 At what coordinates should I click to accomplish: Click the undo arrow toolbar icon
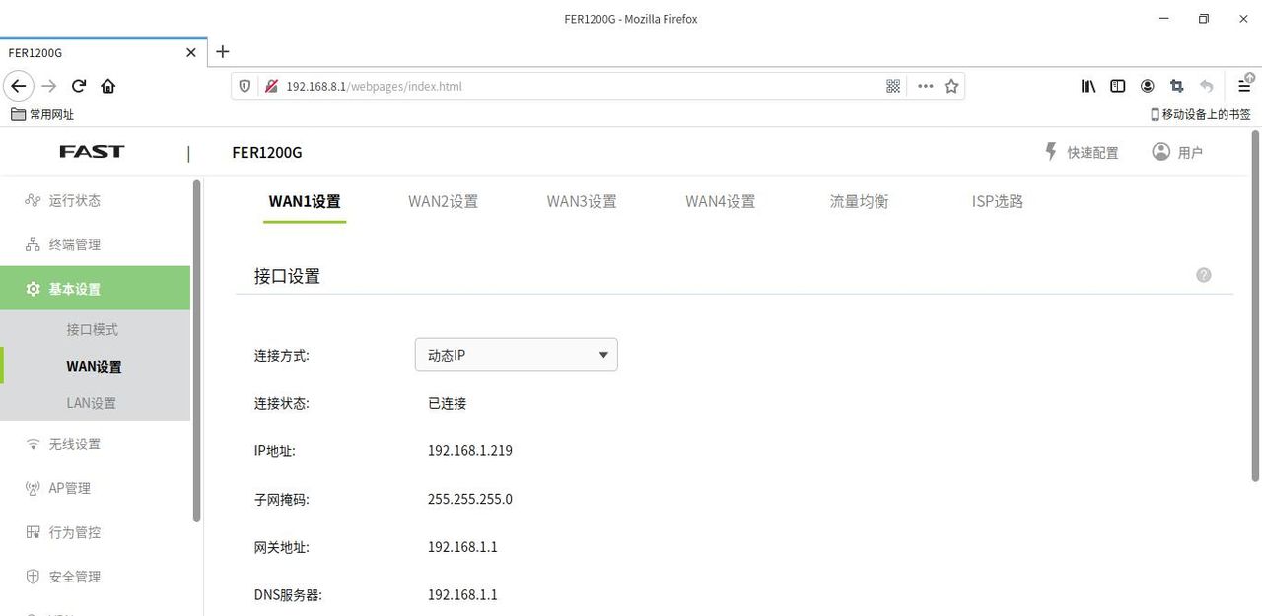[1207, 86]
